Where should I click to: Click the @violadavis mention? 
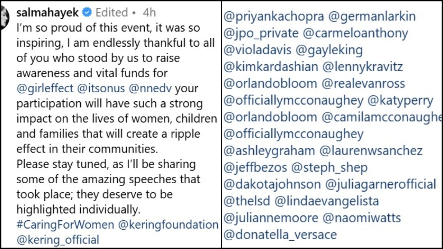click(x=257, y=50)
